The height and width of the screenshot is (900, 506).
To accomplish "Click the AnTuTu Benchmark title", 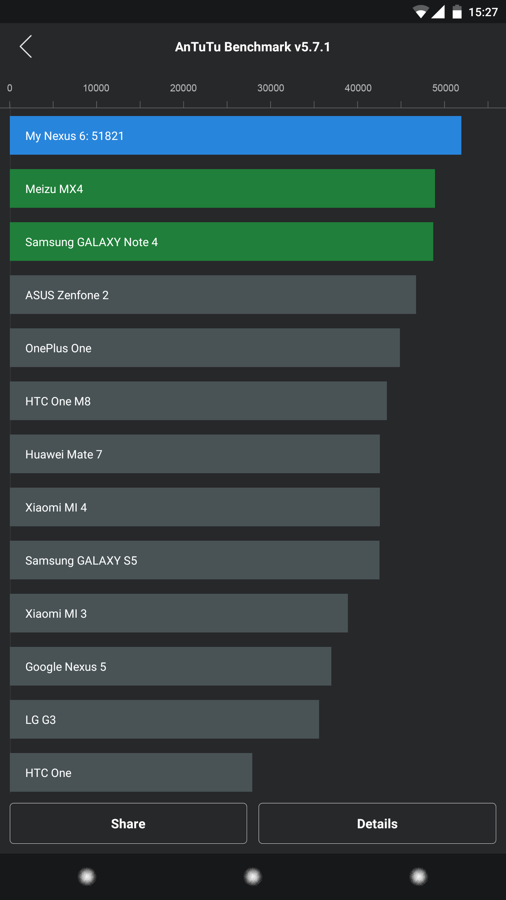I will pyautogui.click(x=253, y=47).
